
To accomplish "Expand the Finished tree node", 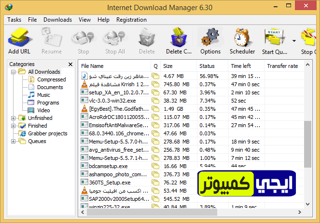I will point(13,126).
